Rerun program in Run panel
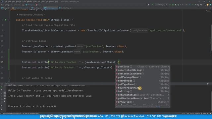Image resolution: width=212 pixels, height=119 pixels. tap(2, 87)
